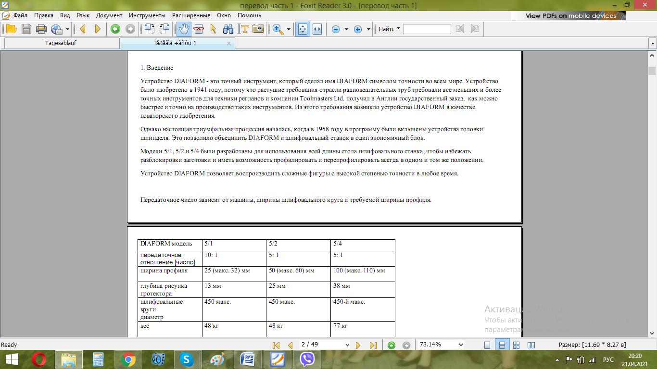Click the Open file folder icon
The width and height of the screenshot is (657, 369).
pyautogui.click(x=11, y=29)
